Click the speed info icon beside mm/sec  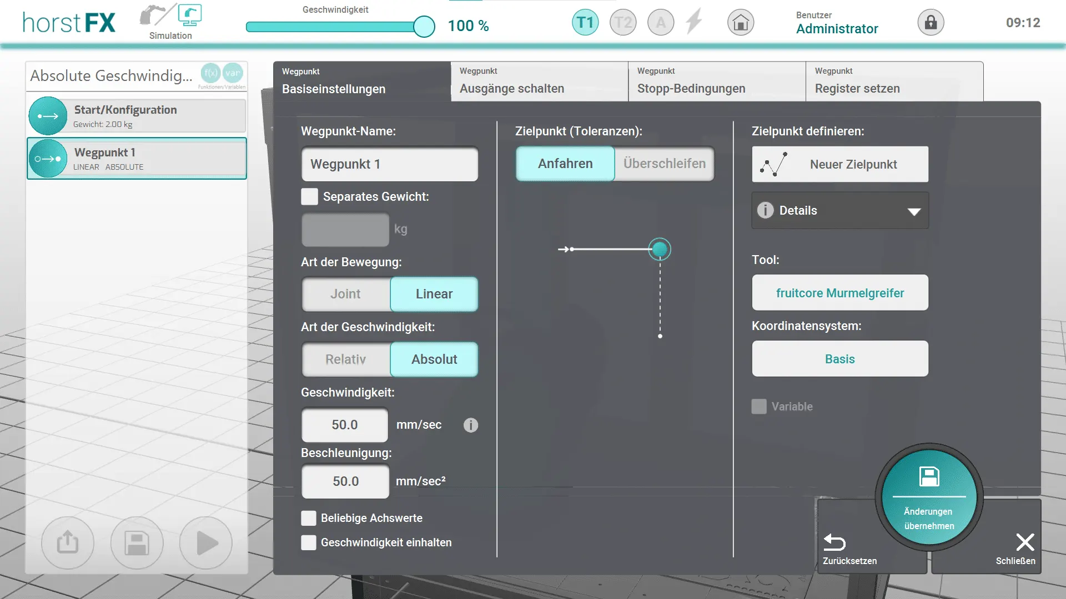[x=471, y=425]
